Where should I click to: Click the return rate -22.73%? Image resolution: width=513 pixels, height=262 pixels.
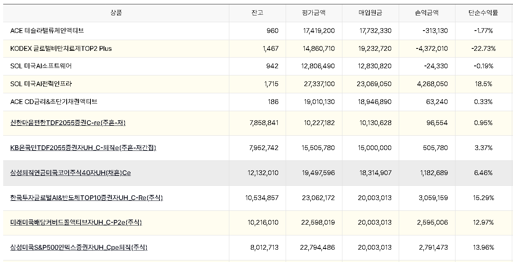(x=483, y=48)
